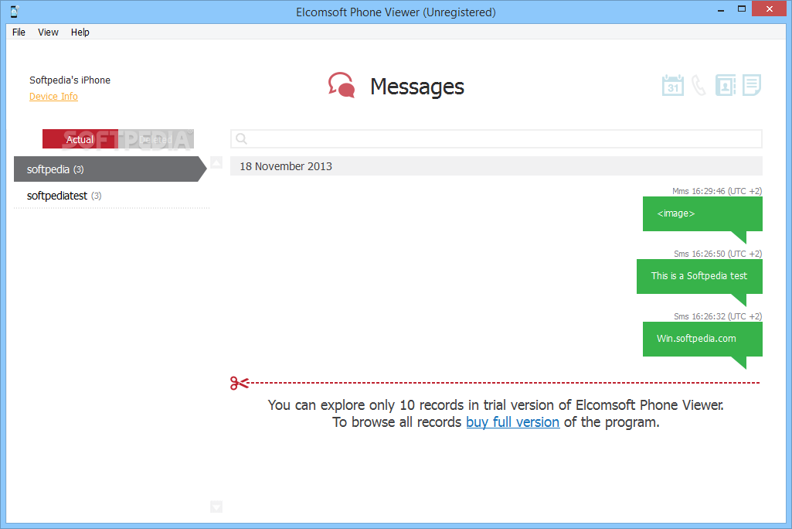Open the Help menu
Image resolution: width=792 pixels, height=529 pixels.
pyautogui.click(x=80, y=32)
